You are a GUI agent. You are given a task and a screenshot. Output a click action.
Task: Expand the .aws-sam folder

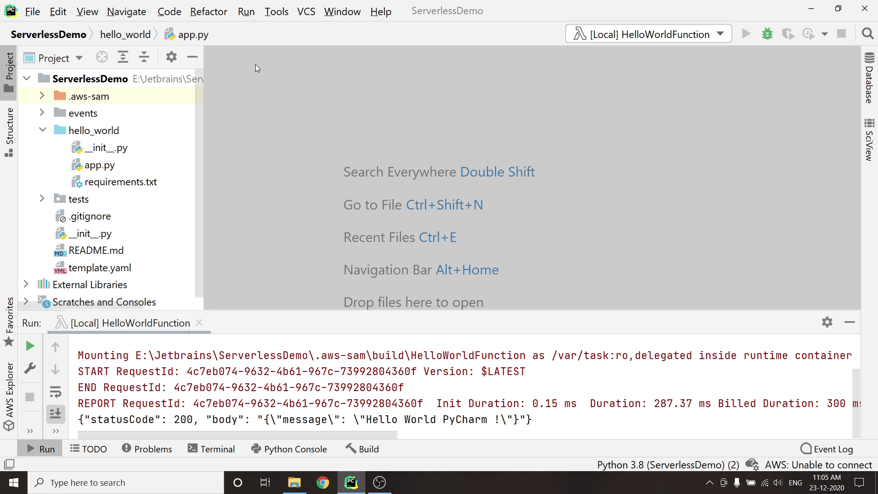42,96
